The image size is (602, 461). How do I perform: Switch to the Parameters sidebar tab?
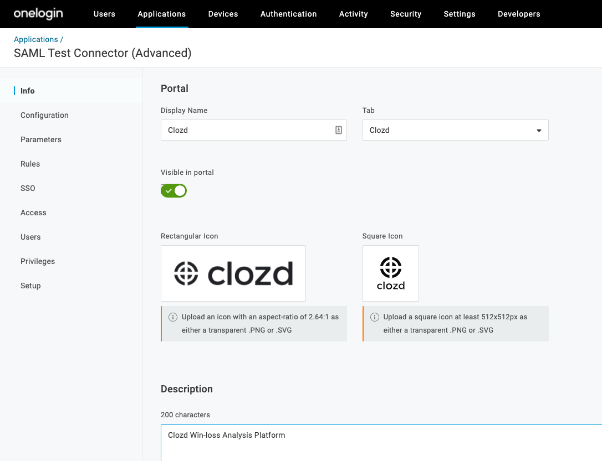click(x=41, y=139)
